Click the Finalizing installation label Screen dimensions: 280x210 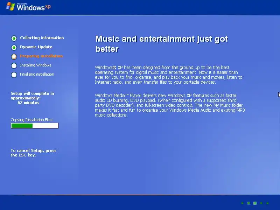coord(37,74)
